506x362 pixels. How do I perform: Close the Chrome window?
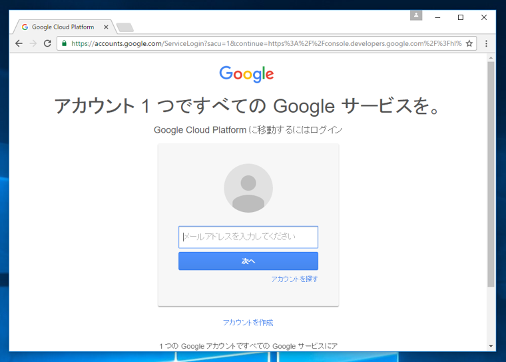tap(484, 17)
